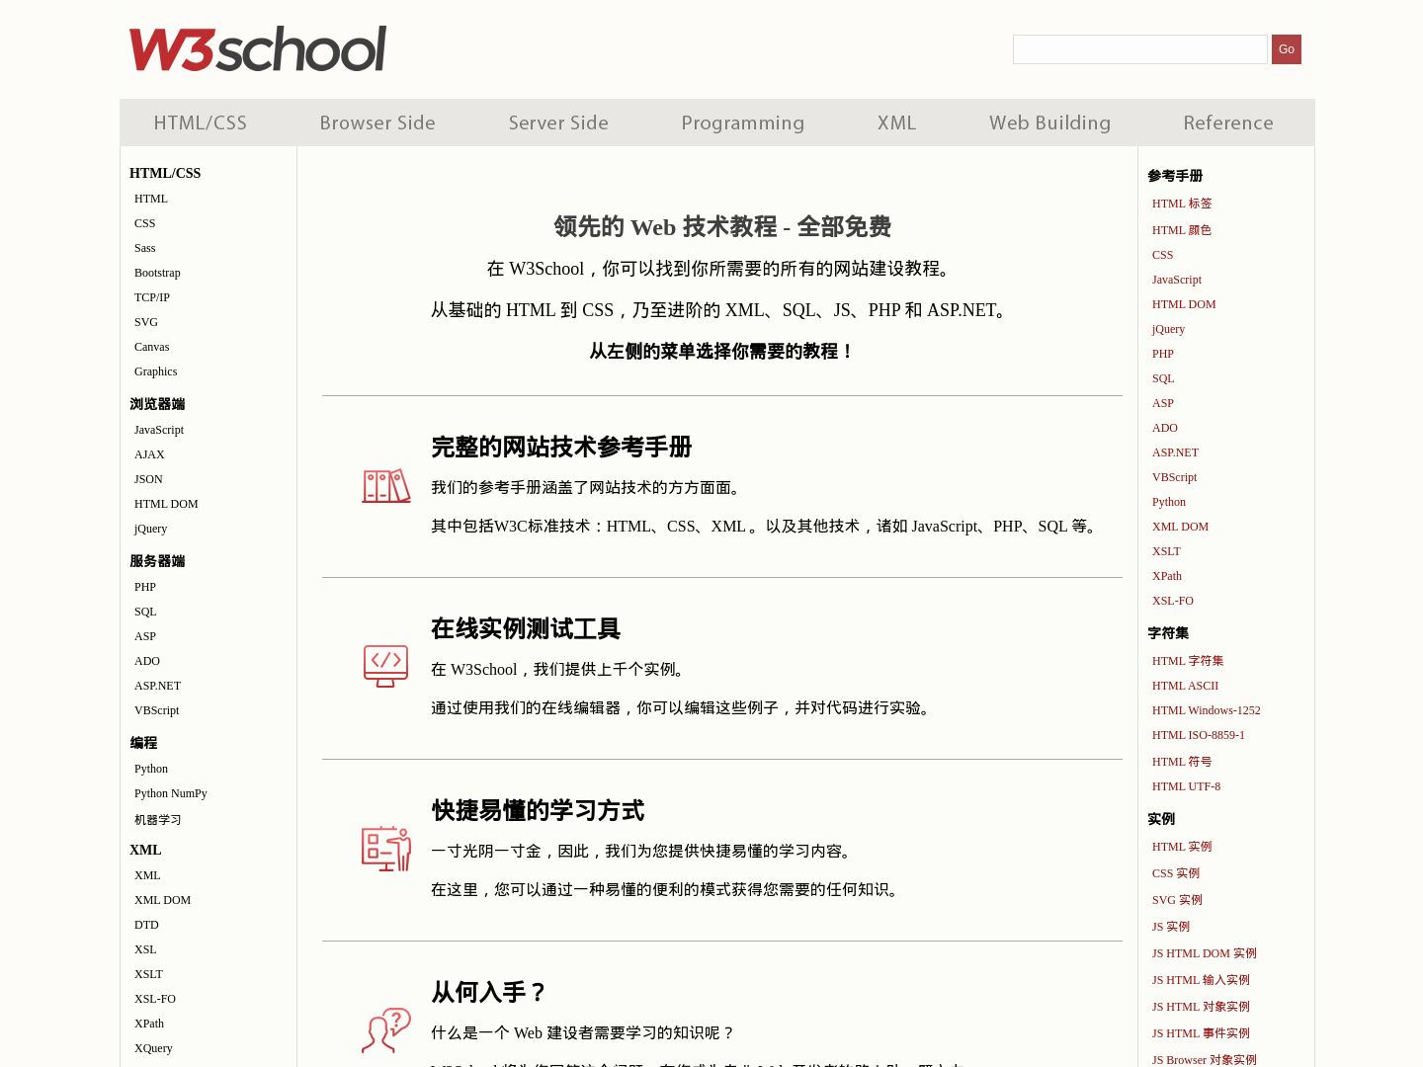Open JS HTML DOM 实例 link
Viewport: 1423px width, 1067px height.
1205,953
